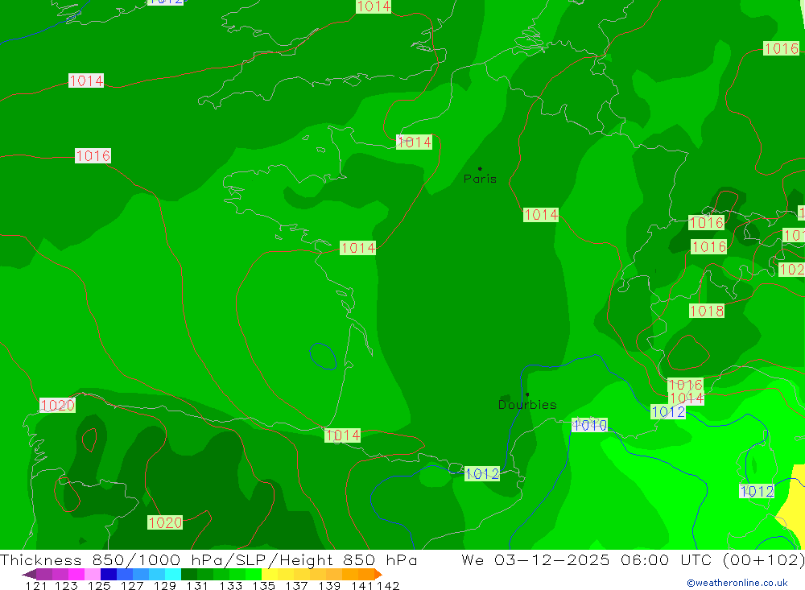Click the legend value 137
This screenshot has height=590, width=805.
[296, 585]
